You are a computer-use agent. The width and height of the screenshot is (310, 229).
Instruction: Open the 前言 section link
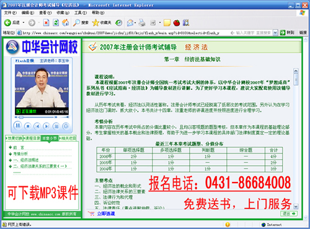[19, 148]
